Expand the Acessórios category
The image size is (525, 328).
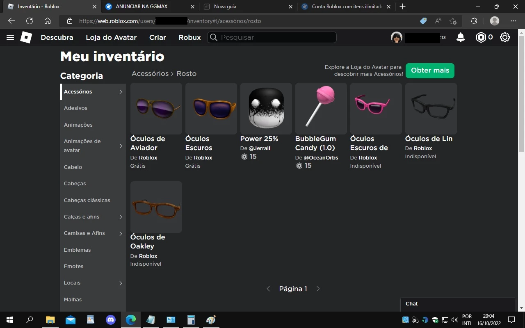pyautogui.click(x=121, y=92)
